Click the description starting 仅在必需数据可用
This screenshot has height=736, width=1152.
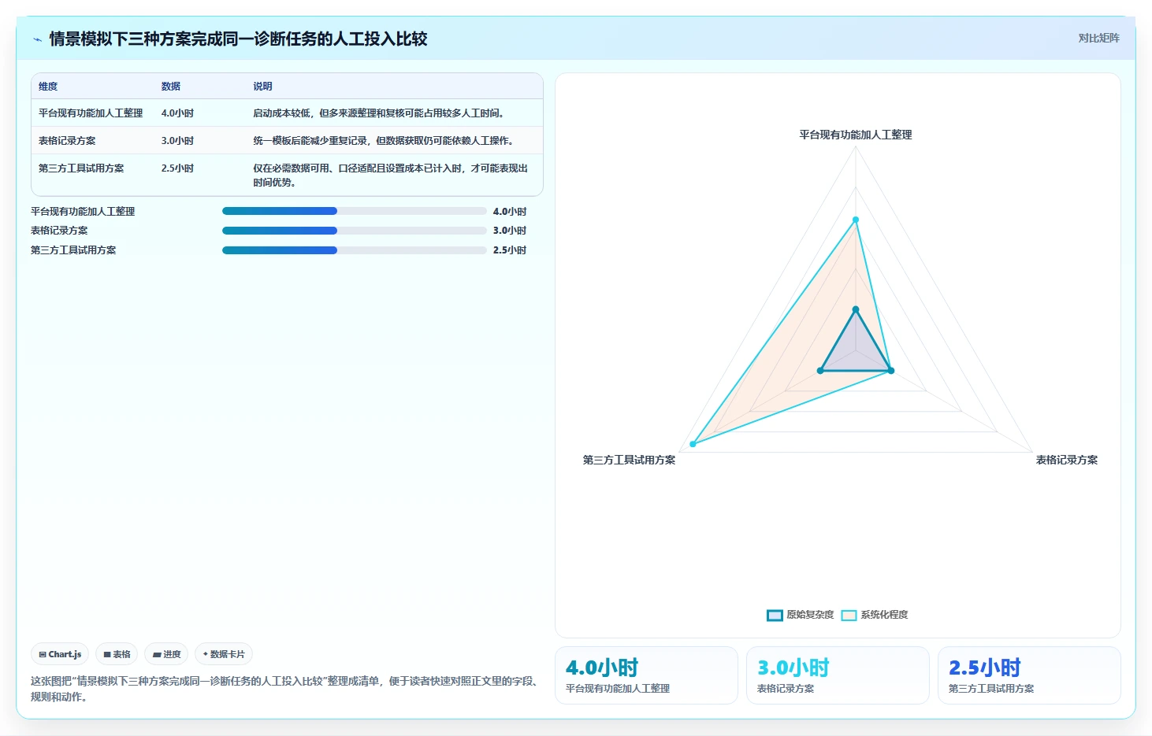[391, 175]
